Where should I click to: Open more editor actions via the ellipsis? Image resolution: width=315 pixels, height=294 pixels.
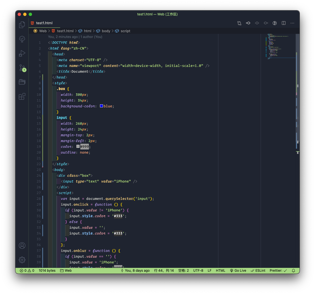(x=292, y=23)
